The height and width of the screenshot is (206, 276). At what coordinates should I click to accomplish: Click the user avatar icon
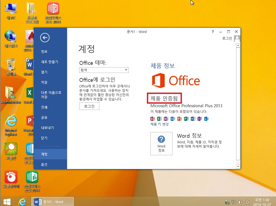(237, 39)
